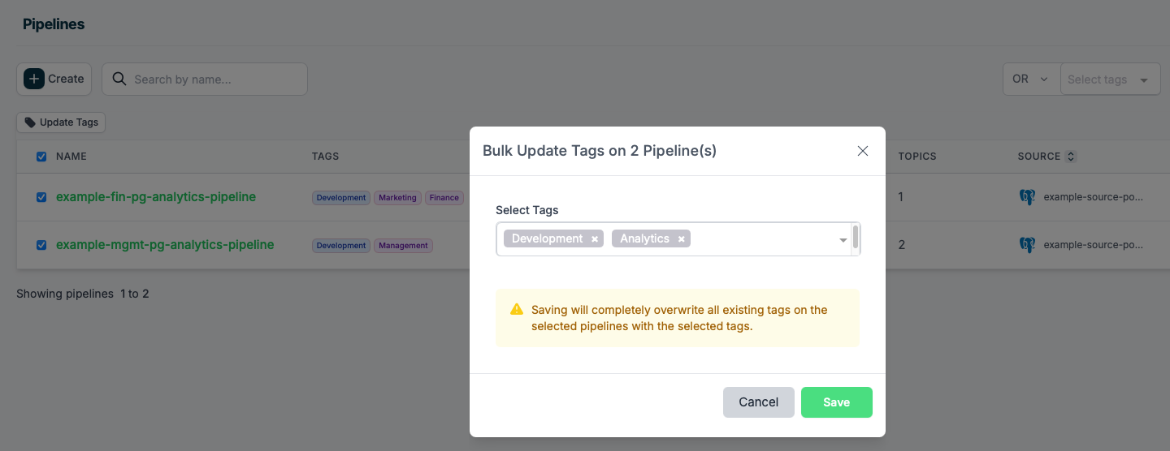Click the plus icon on Create button
The image size is (1170, 451).
(34, 79)
